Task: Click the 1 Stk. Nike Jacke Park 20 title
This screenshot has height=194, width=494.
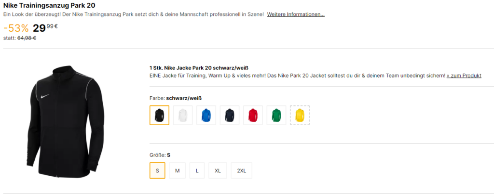Action: pos(200,68)
